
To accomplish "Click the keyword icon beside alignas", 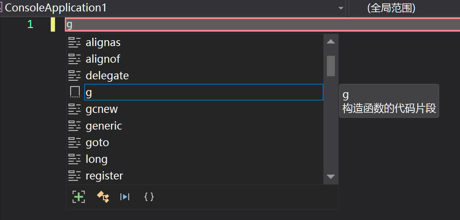I will [75, 42].
